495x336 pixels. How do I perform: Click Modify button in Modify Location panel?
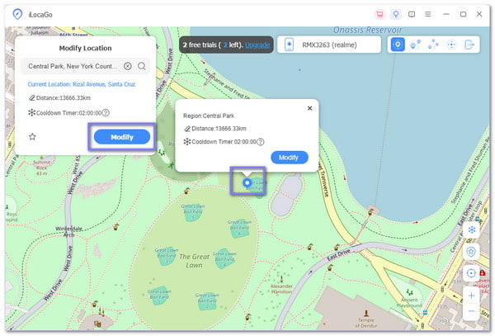[122, 137]
